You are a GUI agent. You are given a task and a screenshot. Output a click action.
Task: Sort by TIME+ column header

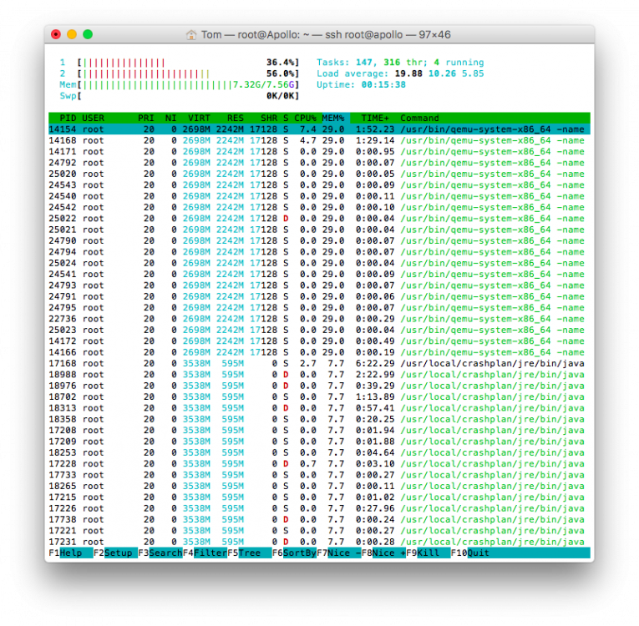(x=375, y=119)
